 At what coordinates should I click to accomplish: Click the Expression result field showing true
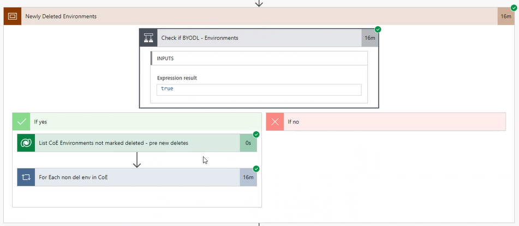259,90
